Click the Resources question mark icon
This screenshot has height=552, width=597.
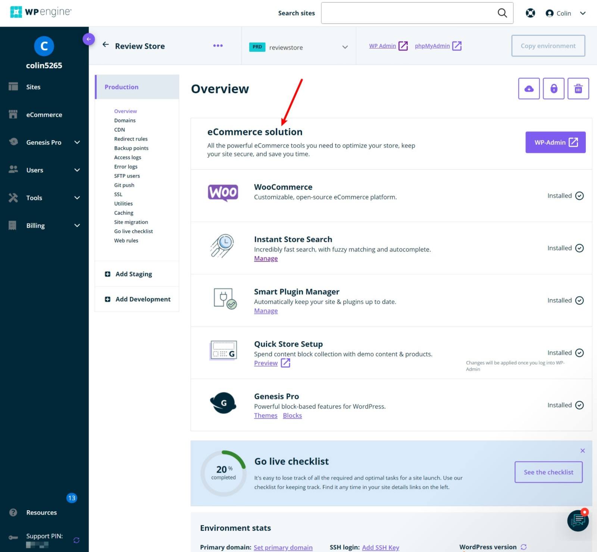(x=13, y=512)
